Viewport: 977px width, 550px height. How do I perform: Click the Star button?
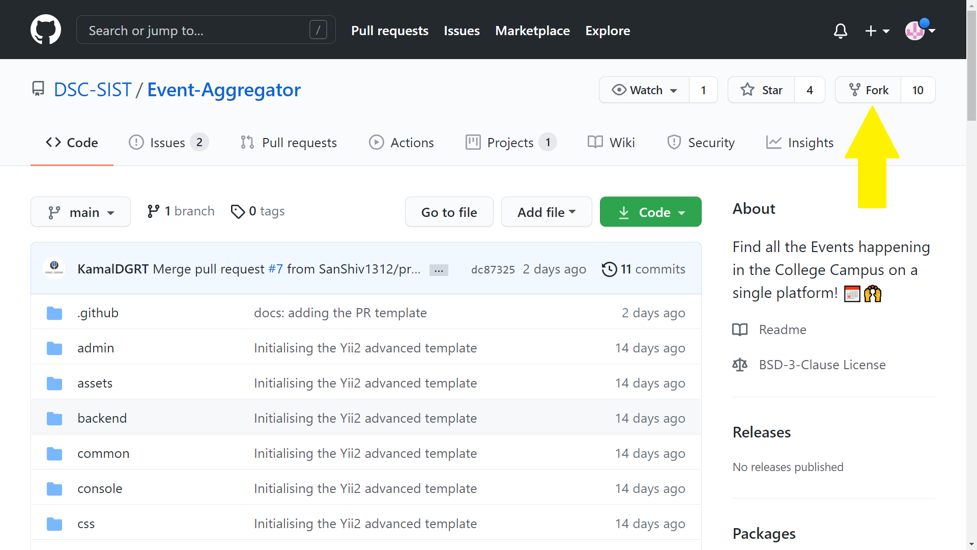(x=762, y=90)
